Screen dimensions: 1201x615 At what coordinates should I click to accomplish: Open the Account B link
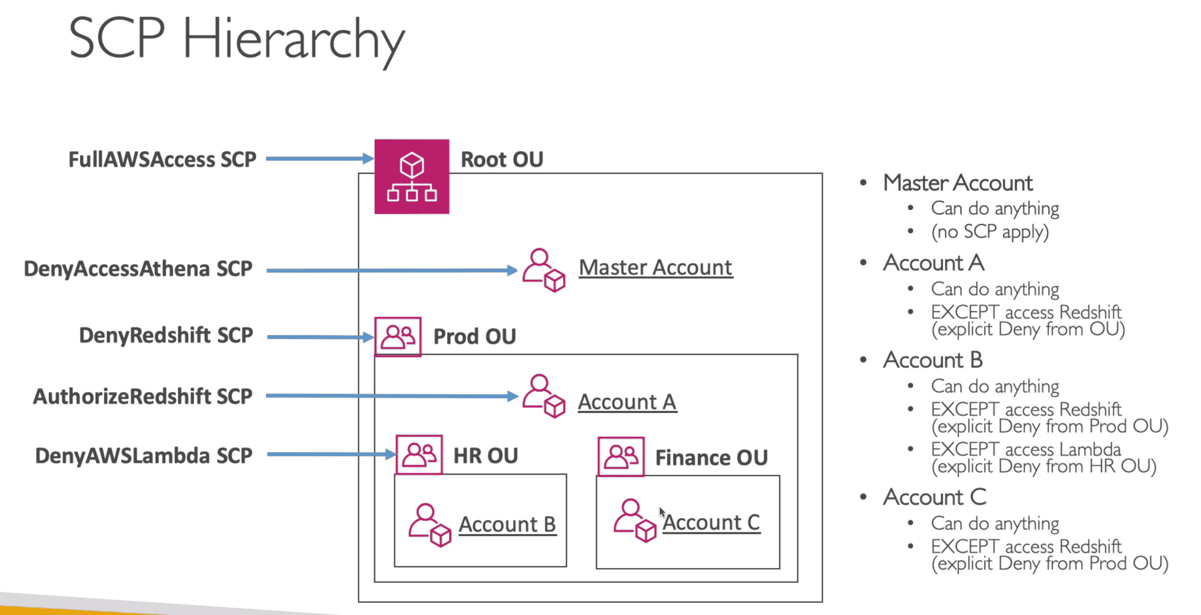coord(507,525)
